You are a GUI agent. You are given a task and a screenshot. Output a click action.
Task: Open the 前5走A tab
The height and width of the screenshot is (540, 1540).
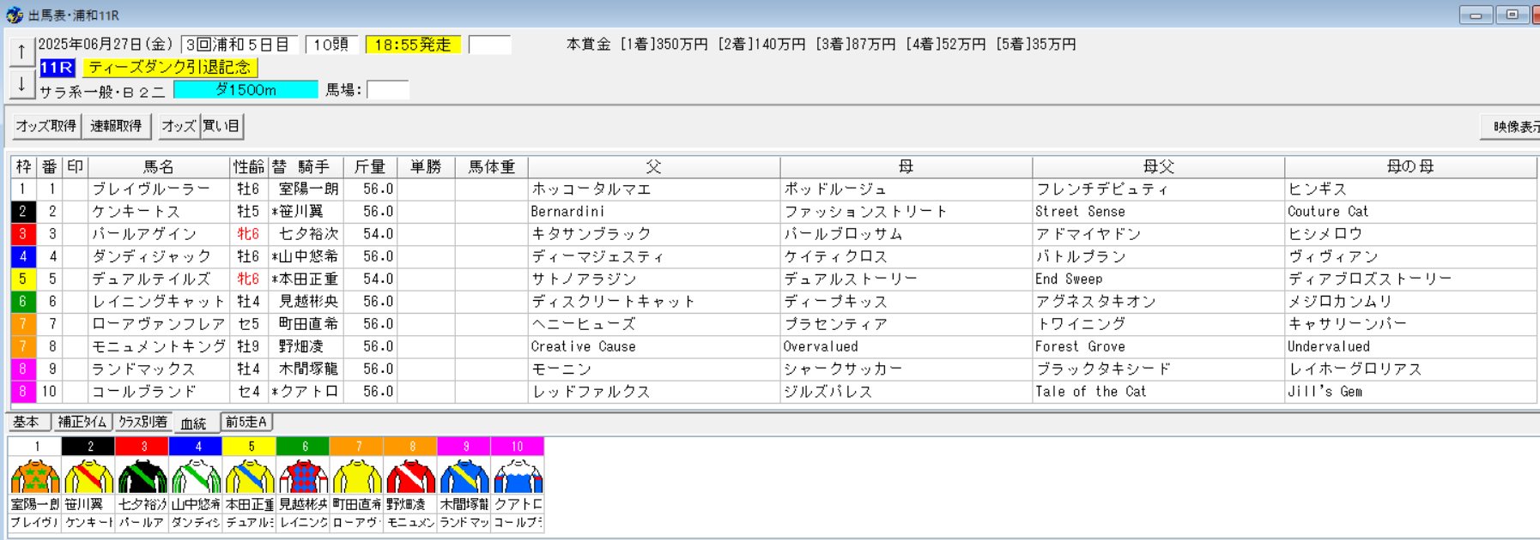(x=246, y=422)
